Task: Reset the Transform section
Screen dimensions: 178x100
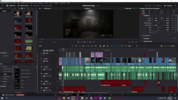Action: pyautogui.click(x=175, y=15)
